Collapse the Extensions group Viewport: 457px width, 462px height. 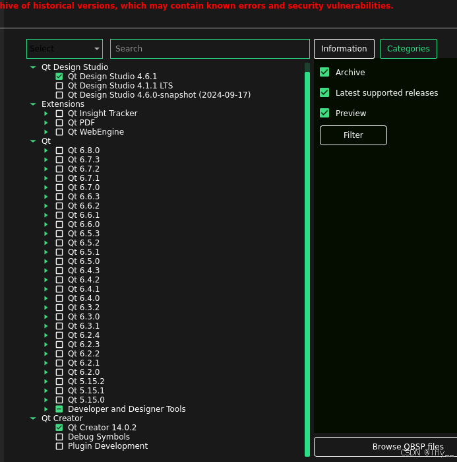[33, 104]
